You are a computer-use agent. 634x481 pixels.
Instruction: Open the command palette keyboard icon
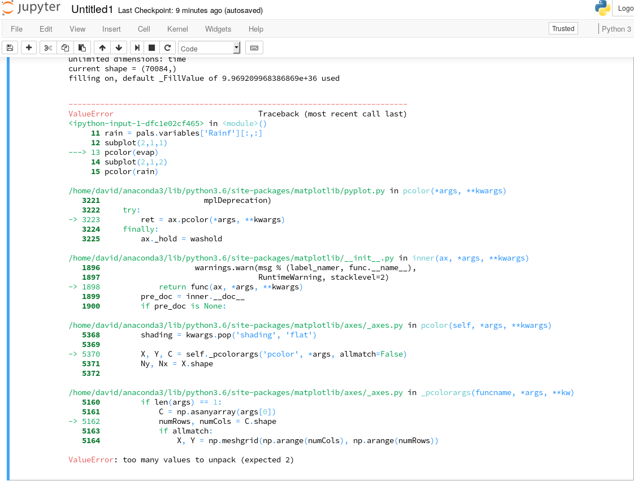click(x=254, y=47)
